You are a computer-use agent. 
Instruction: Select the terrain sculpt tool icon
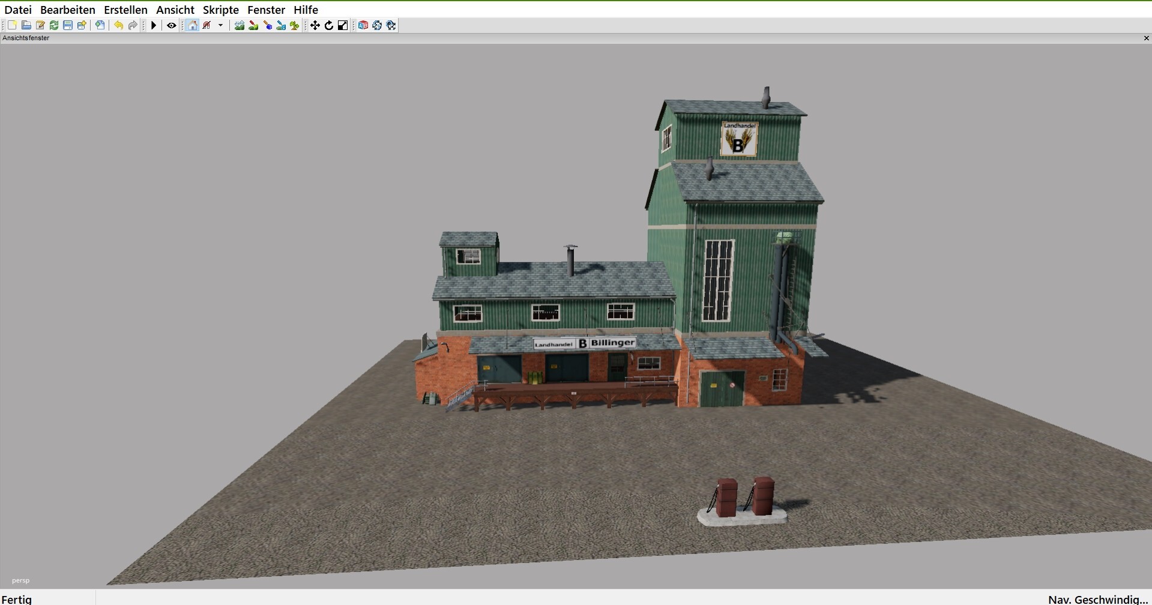click(x=240, y=25)
